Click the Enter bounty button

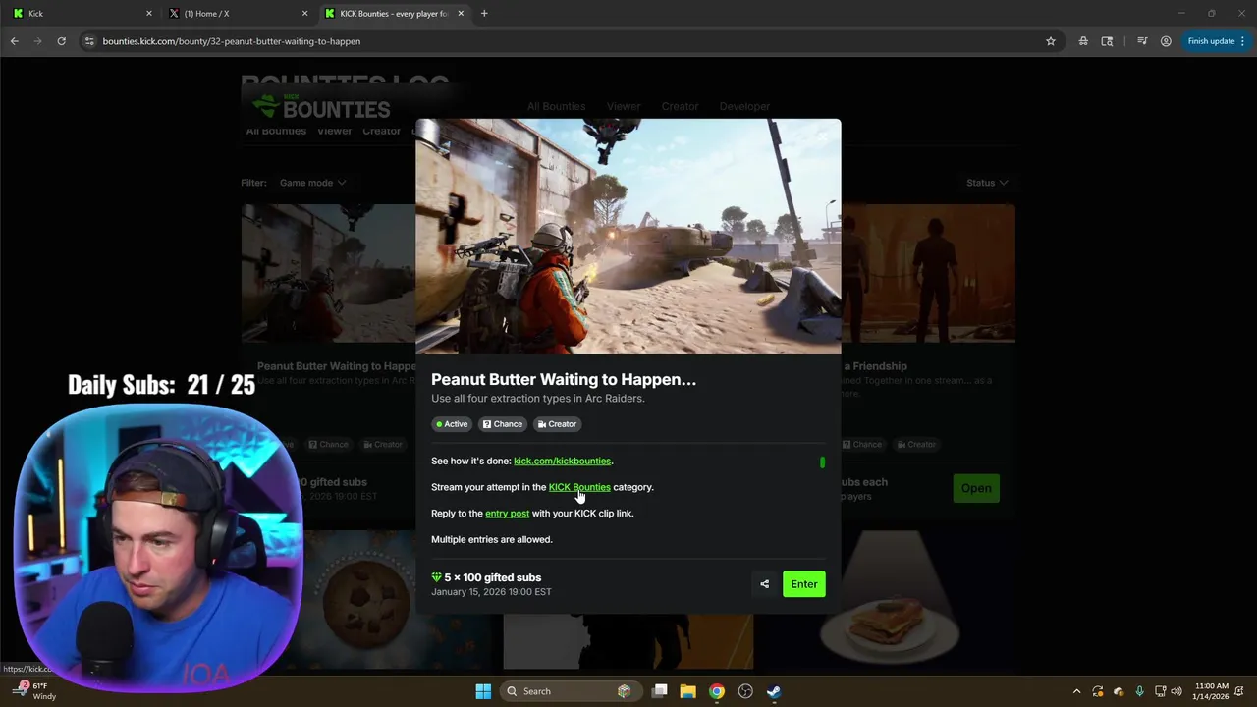pos(803,584)
